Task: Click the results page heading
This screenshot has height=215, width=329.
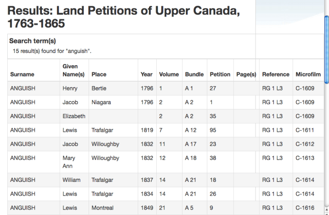Action: pos(124,17)
